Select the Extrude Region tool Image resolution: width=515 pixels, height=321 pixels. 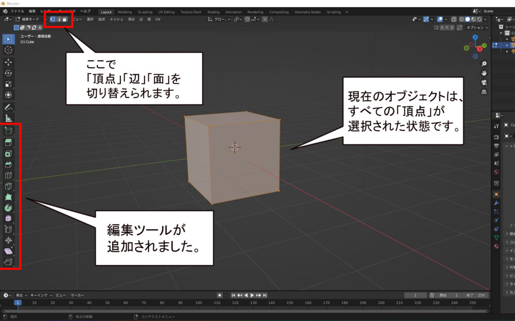click(9, 143)
